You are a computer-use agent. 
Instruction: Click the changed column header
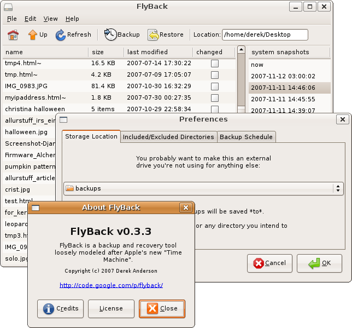tap(214, 52)
